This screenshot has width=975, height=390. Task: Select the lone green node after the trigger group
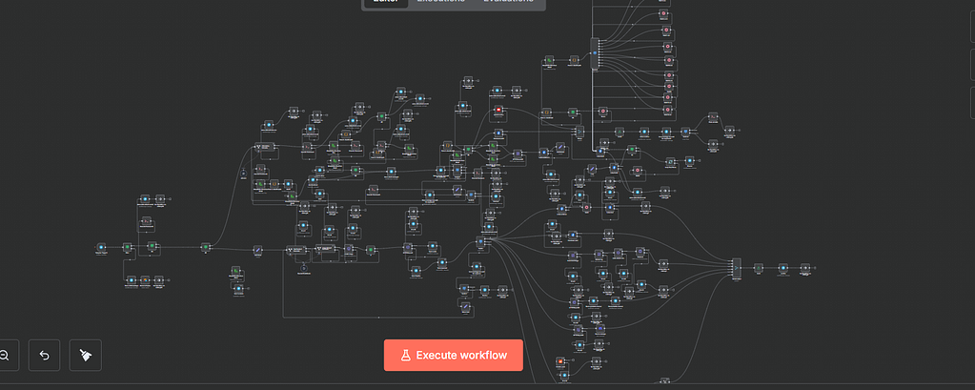205,247
